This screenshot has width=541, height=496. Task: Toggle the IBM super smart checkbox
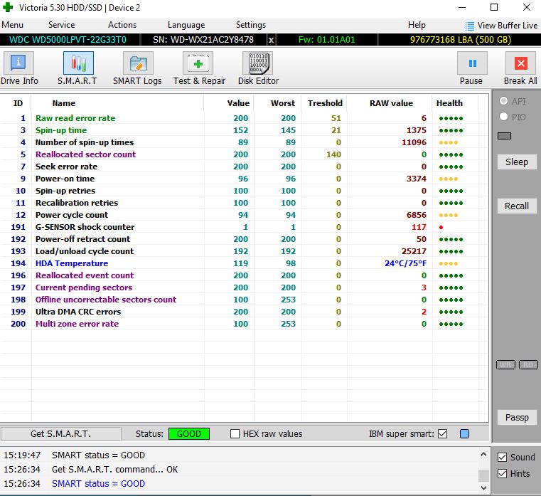pos(442,434)
